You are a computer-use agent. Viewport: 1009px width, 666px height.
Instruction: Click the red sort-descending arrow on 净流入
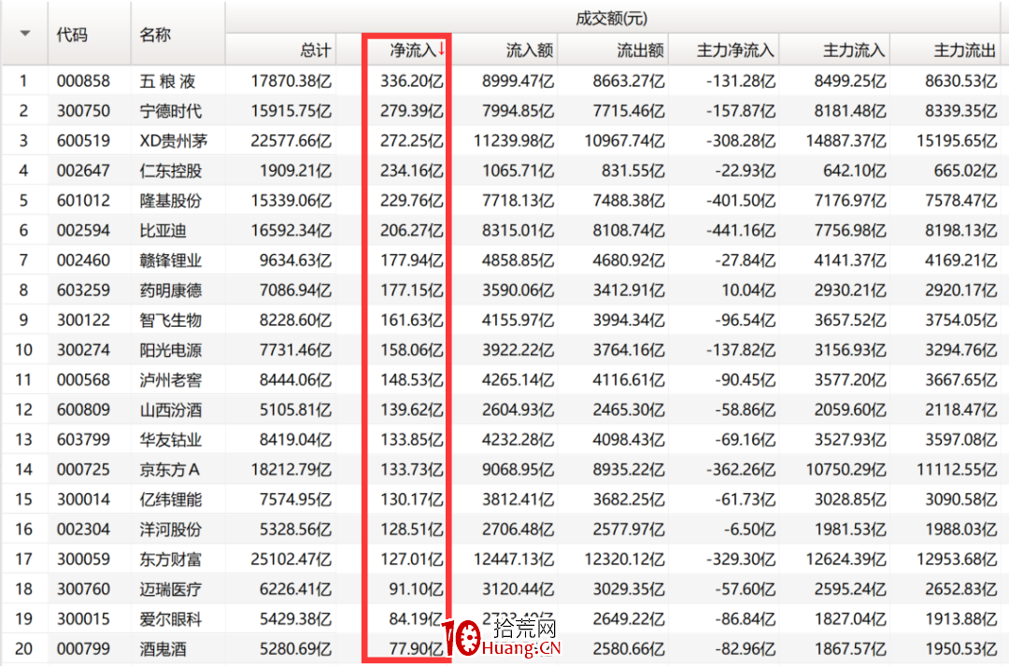[x=441, y=50]
